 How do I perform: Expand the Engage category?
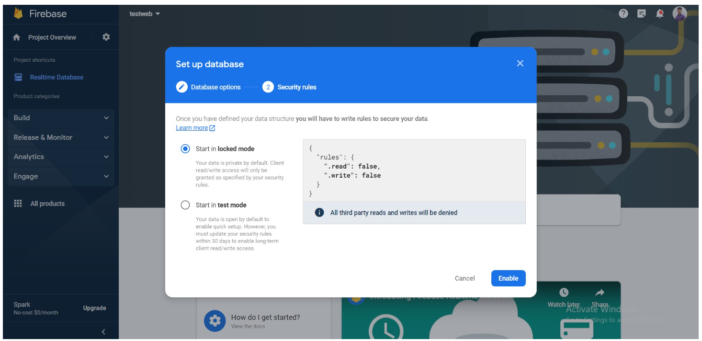tap(61, 176)
